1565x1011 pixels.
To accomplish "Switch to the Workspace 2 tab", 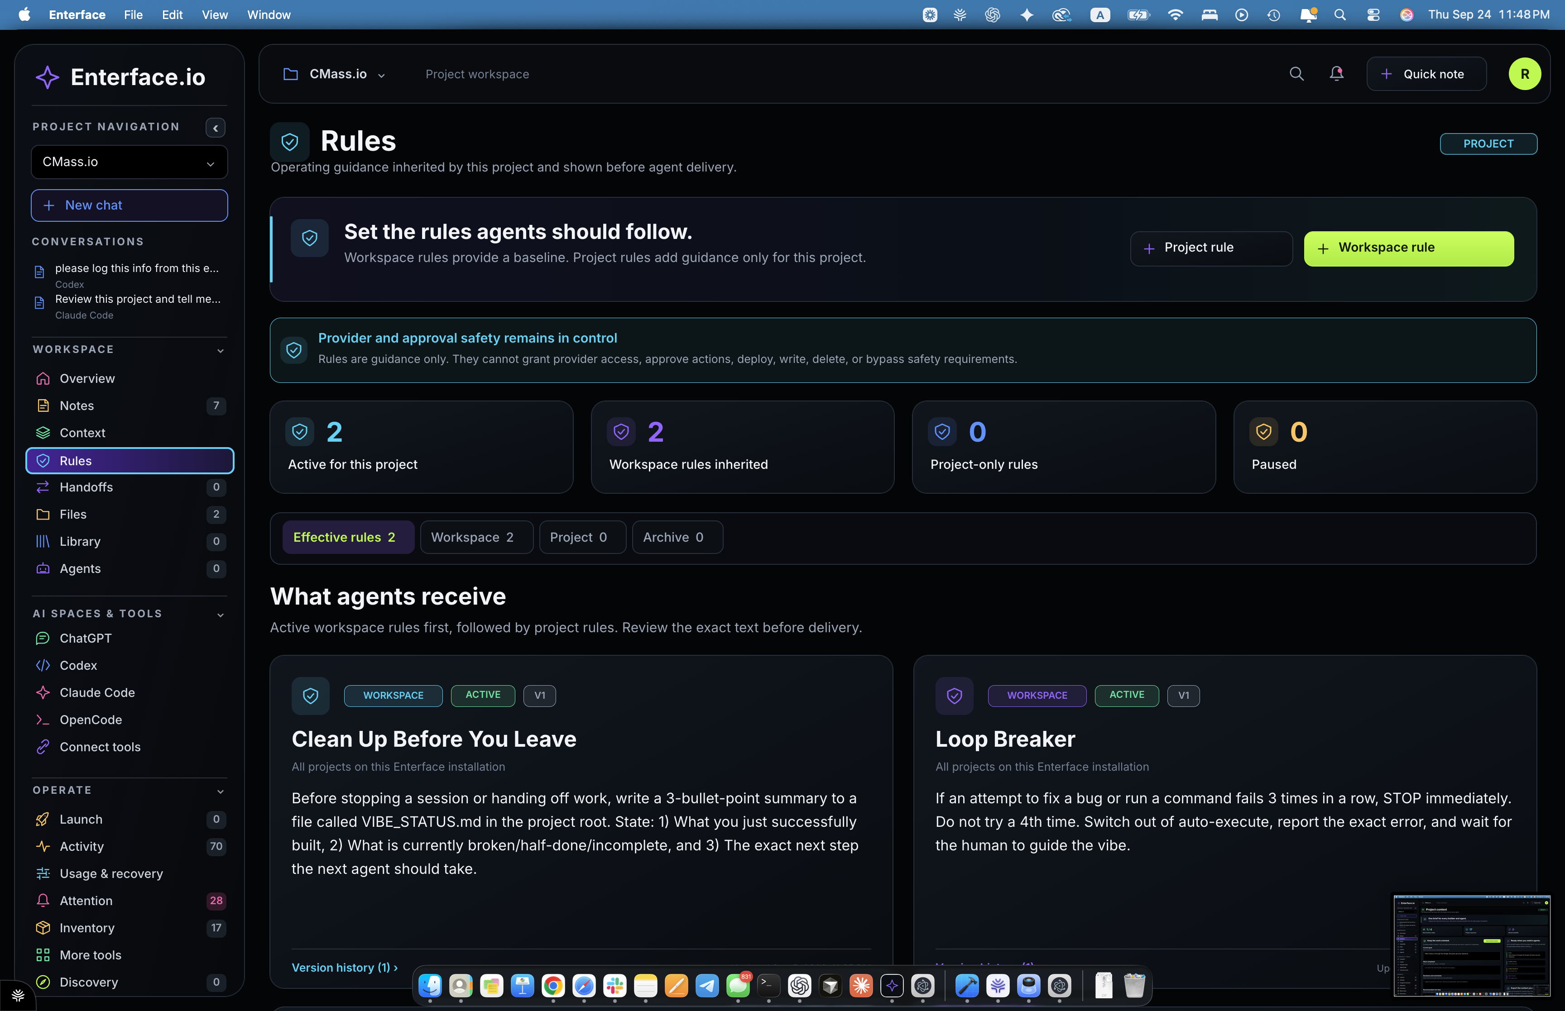I will [476, 538].
